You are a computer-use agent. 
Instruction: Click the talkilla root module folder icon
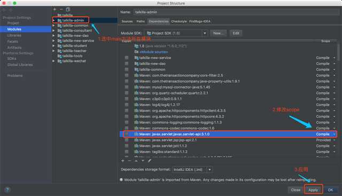coord(59,15)
